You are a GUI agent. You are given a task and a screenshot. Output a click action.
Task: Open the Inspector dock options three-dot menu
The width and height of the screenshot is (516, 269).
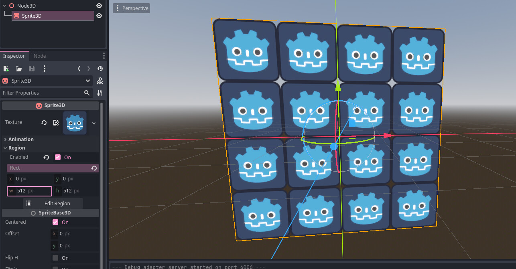pyautogui.click(x=104, y=56)
